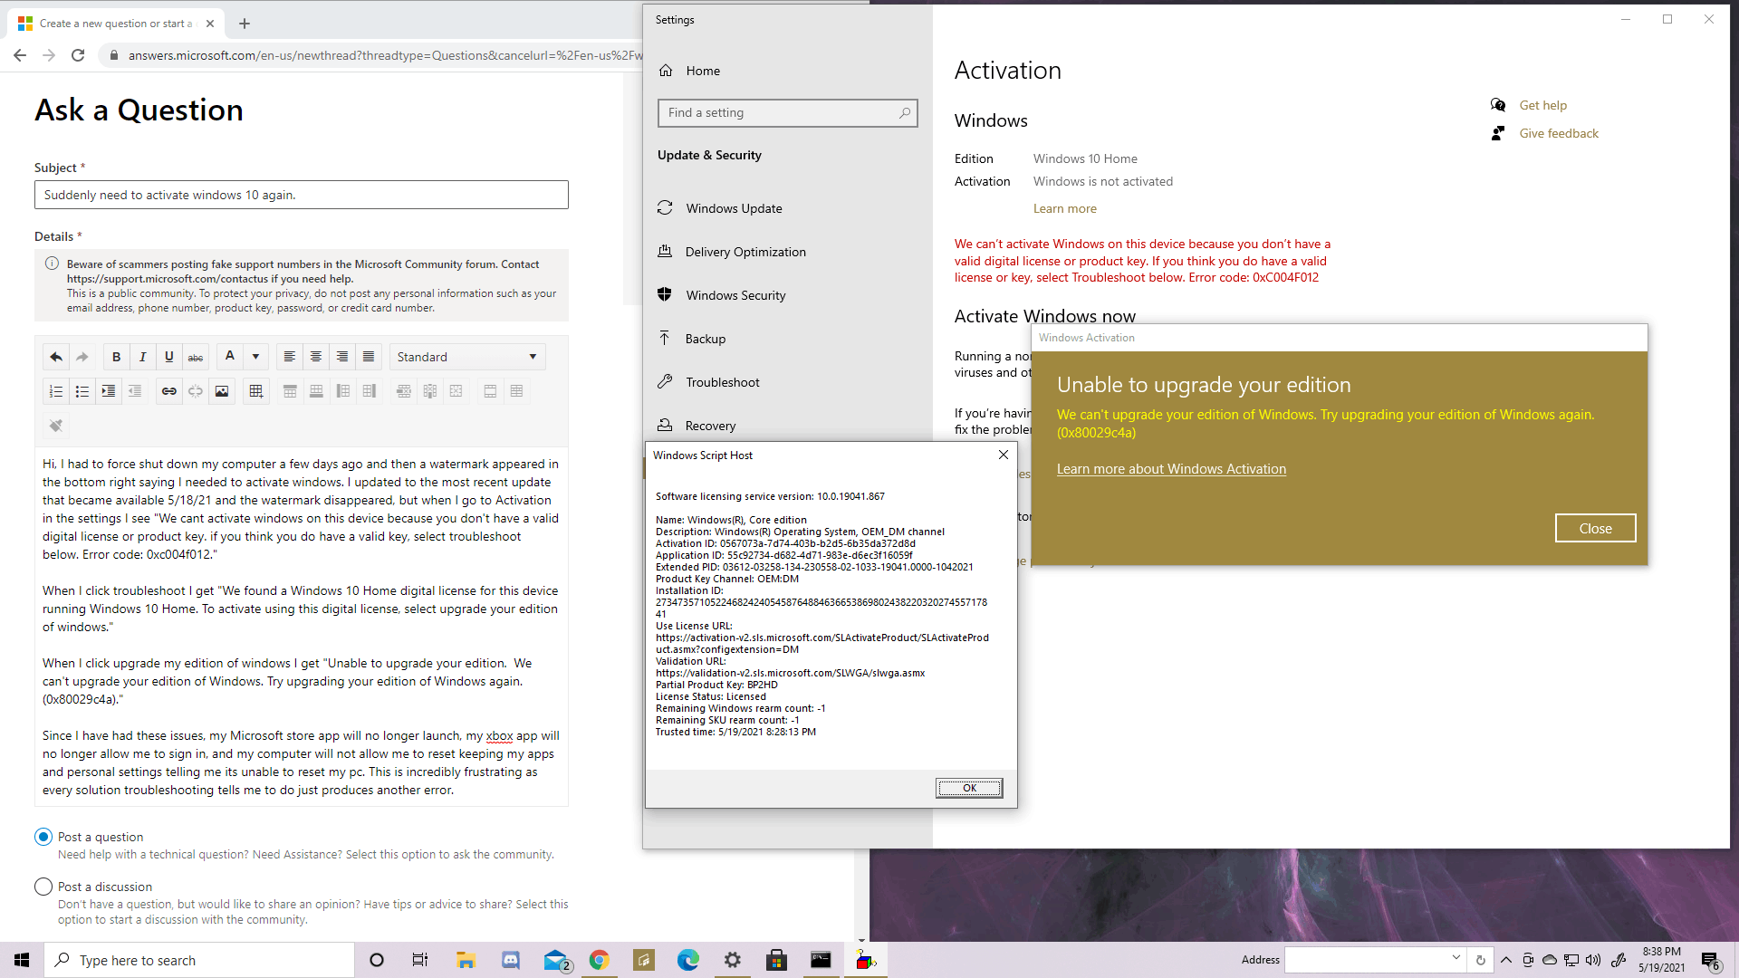Expand the font color dropdown arrow

pos(255,357)
